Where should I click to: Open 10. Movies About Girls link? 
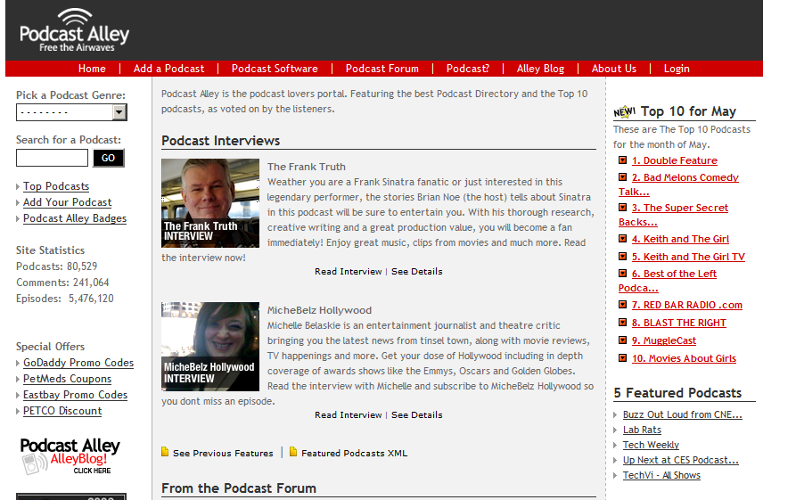[684, 358]
